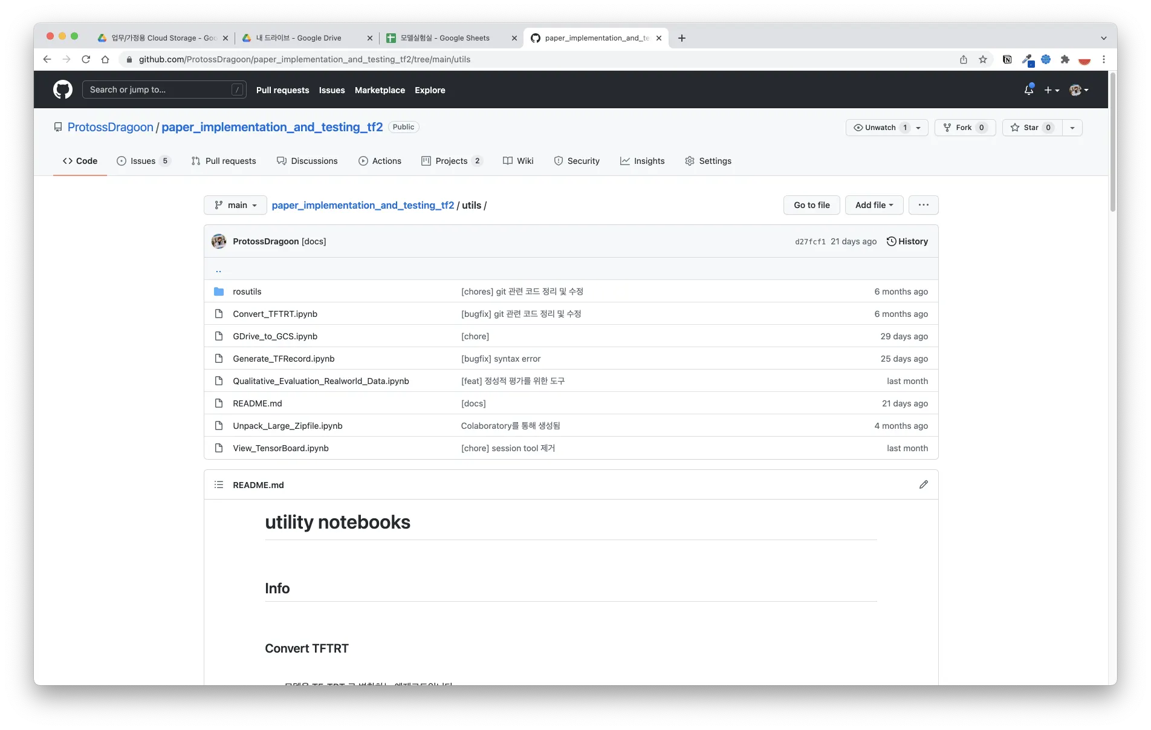Open Issues in the top navigation bar

pyautogui.click(x=332, y=90)
